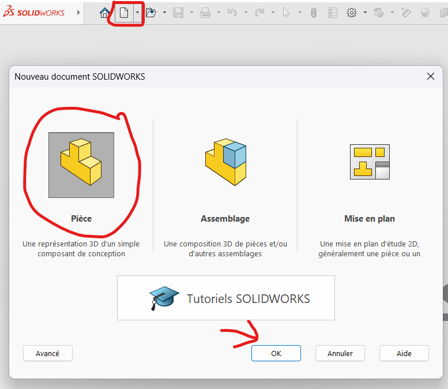This screenshot has width=448, height=389.
Task: Expand the Select tool dropdown arrow
Action: [300, 12]
